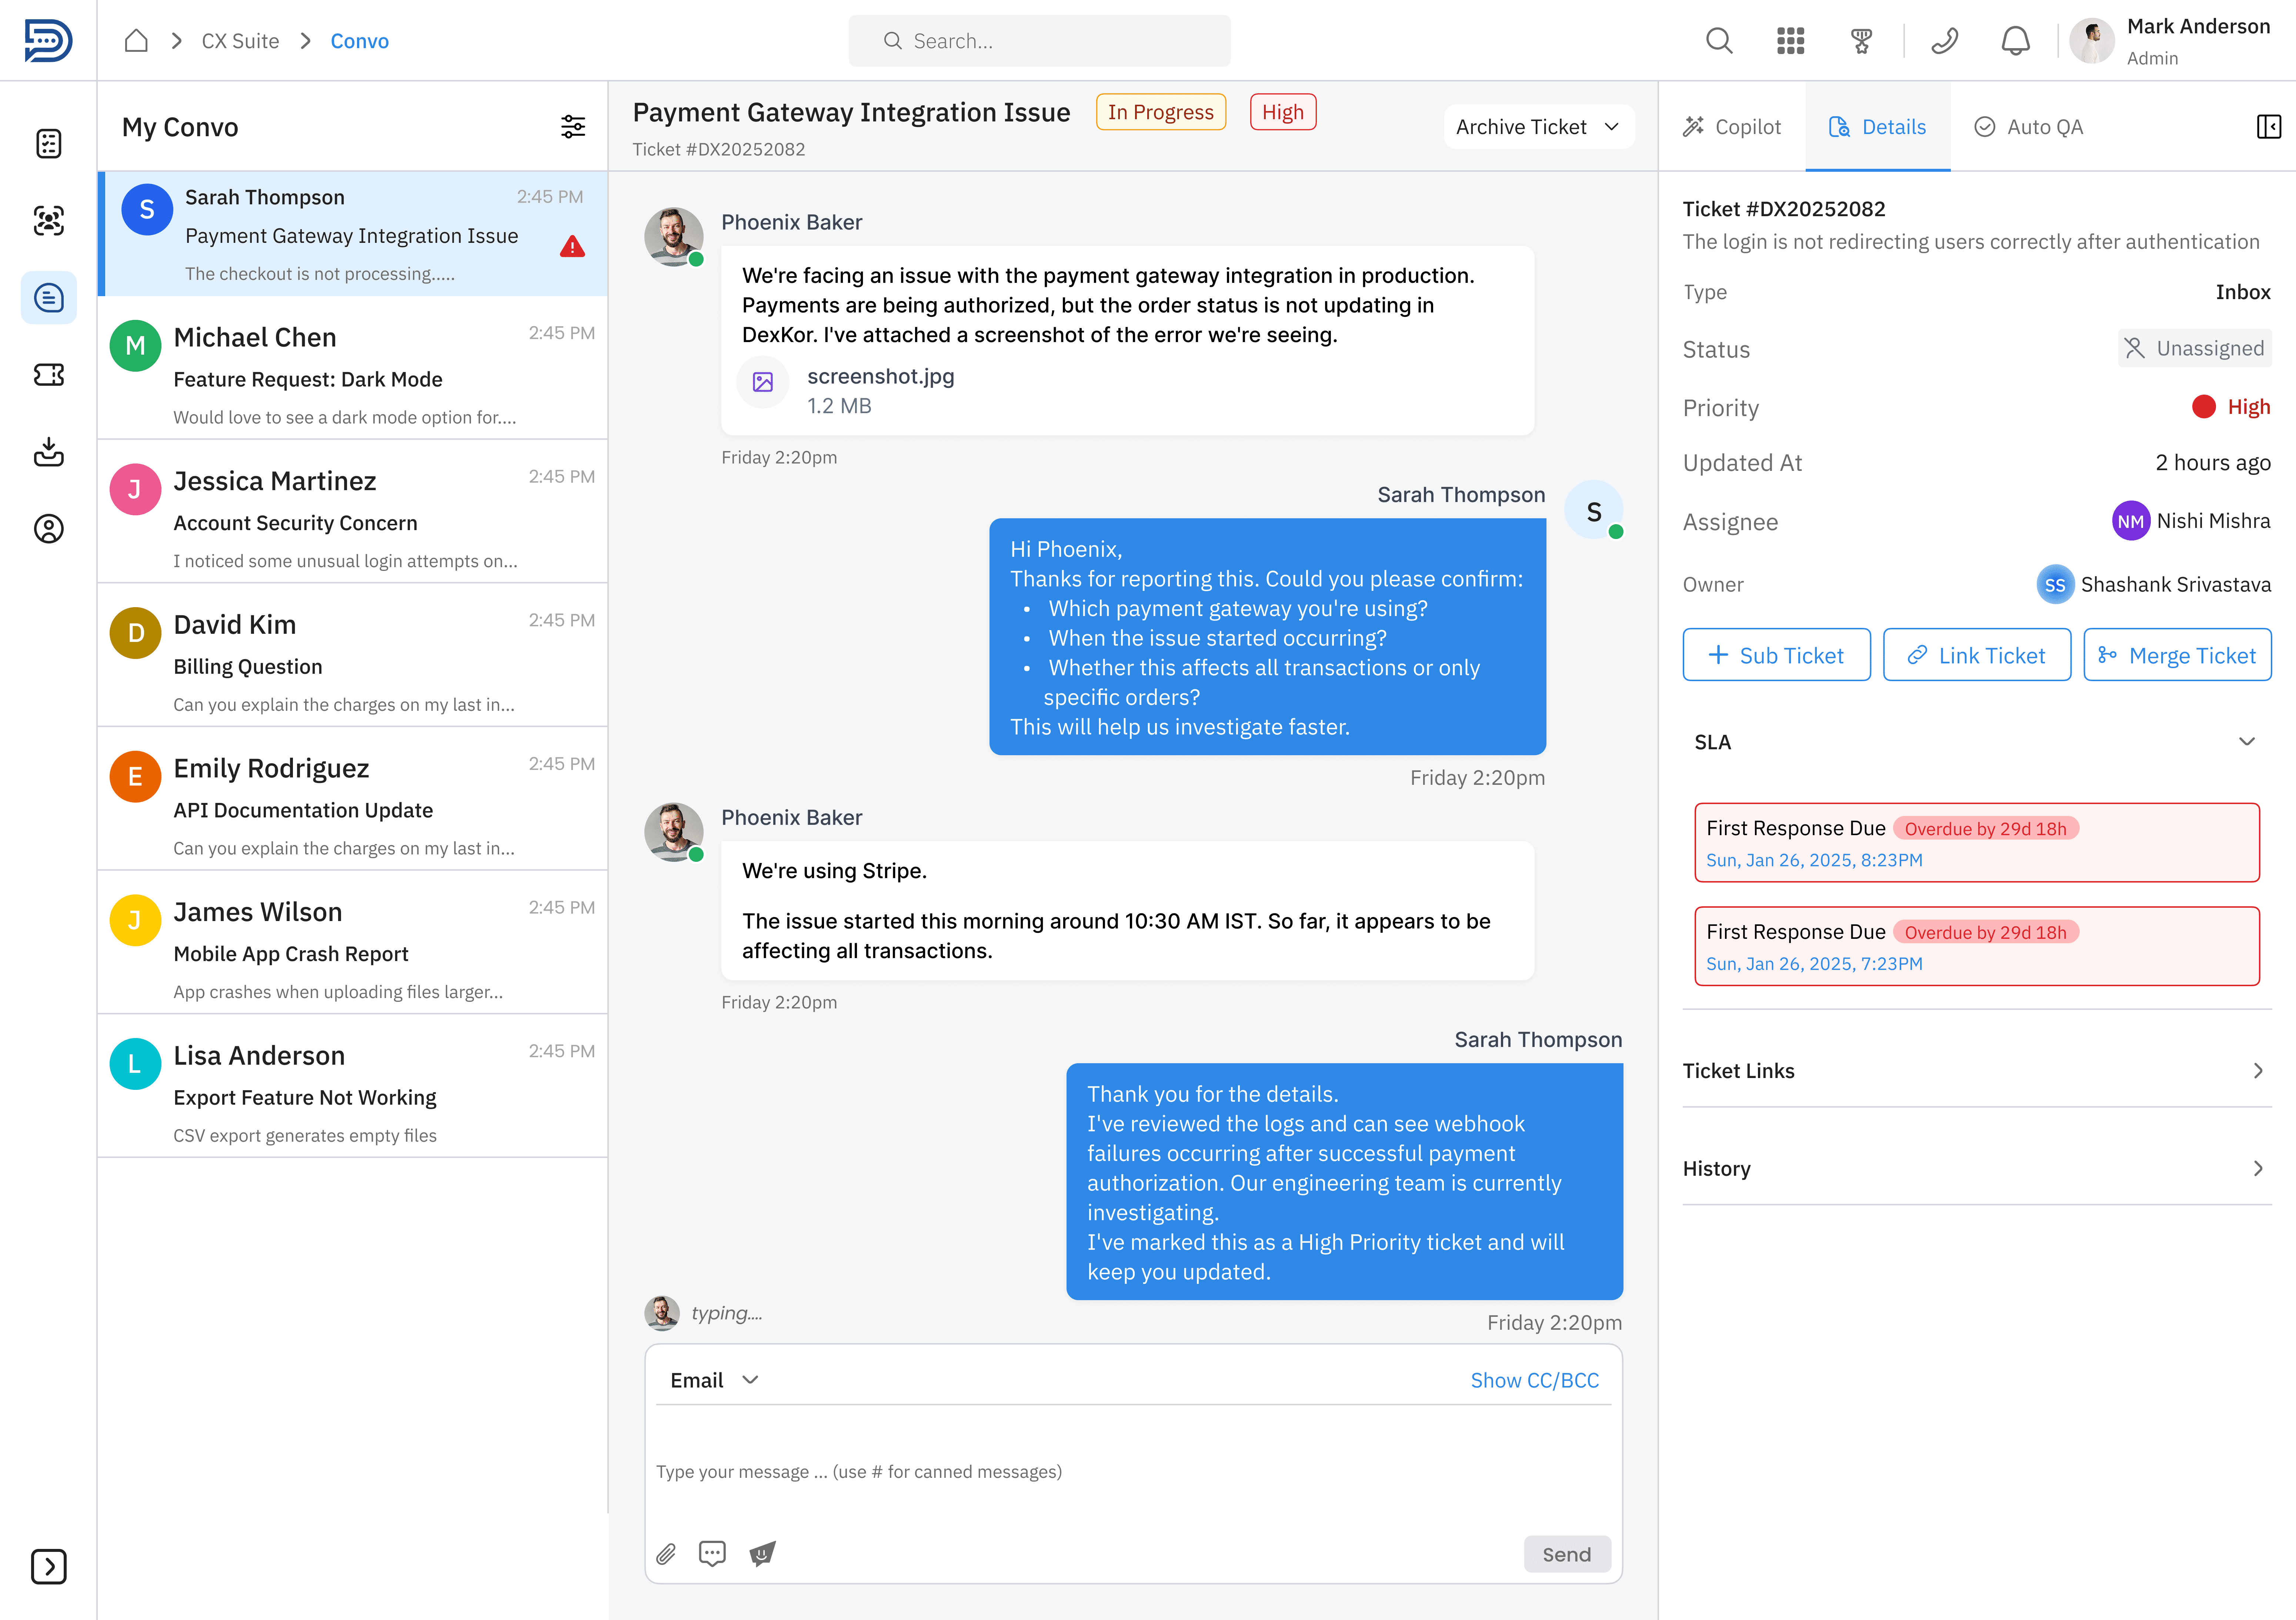Viewport: 2296px width, 1620px height.
Task: Click the "Inbox" type value
Action: 2243,292
